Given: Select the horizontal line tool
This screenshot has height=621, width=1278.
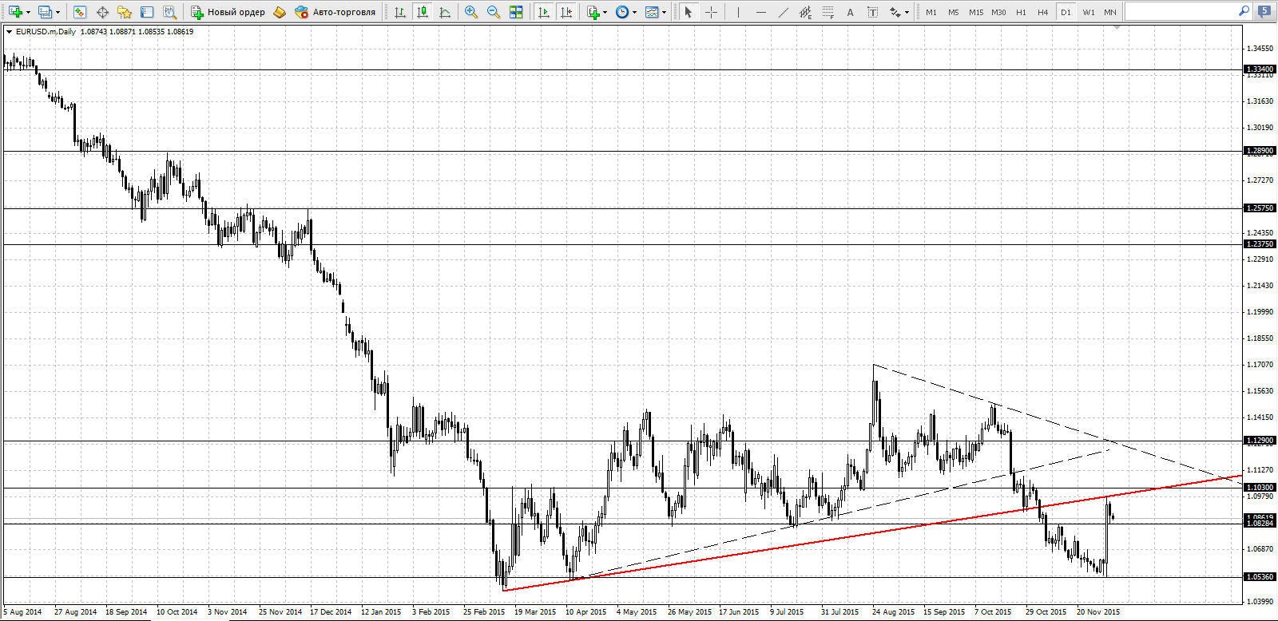Looking at the screenshot, I should click(x=761, y=12).
